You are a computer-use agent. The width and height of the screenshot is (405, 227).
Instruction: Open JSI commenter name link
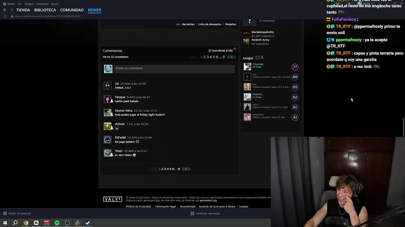tap(117, 84)
